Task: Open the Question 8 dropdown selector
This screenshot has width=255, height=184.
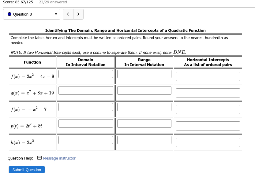Action: (32, 14)
